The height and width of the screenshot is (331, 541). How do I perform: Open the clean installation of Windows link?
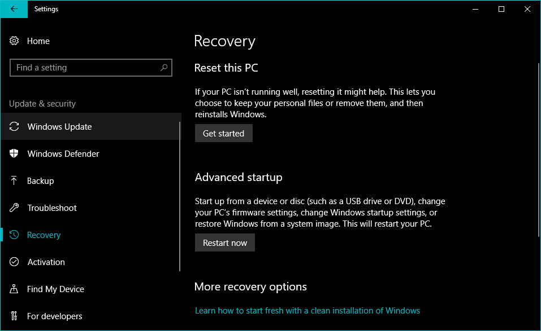pos(307,311)
